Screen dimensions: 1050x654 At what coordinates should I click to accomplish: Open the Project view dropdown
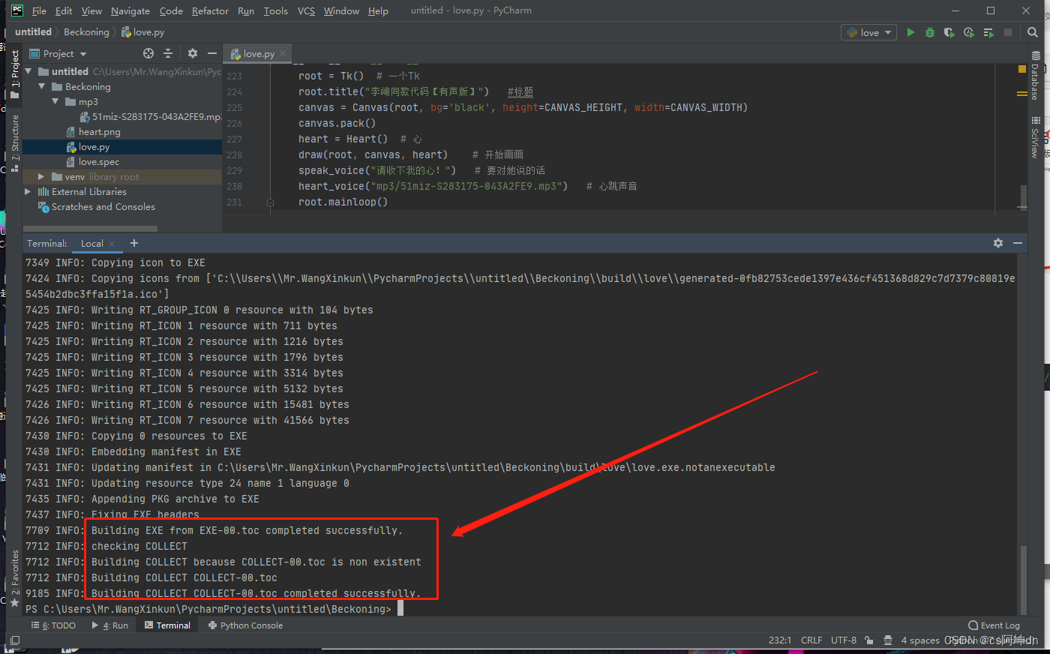58,53
